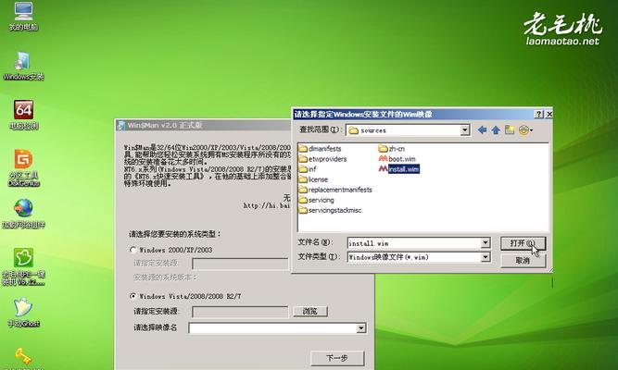Click the 取消 button
618x370 pixels.
coord(523,261)
